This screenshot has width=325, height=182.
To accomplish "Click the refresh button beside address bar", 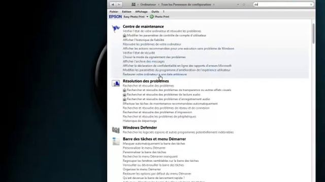I will point(244,5).
